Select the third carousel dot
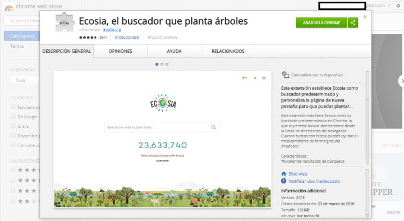404x221 pixels. click(x=167, y=65)
